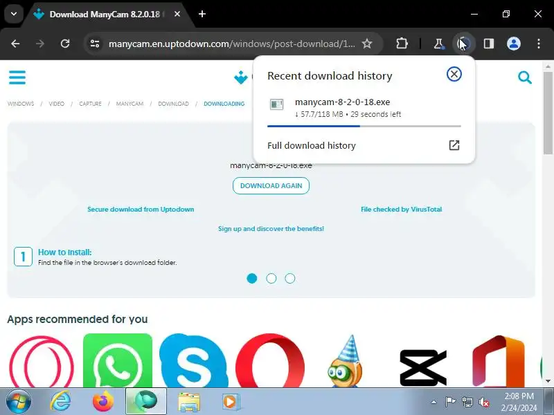Open Windows Media Player from taskbar

(x=231, y=402)
